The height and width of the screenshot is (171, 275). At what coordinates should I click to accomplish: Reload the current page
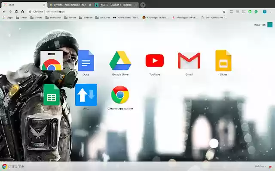coord(16,12)
